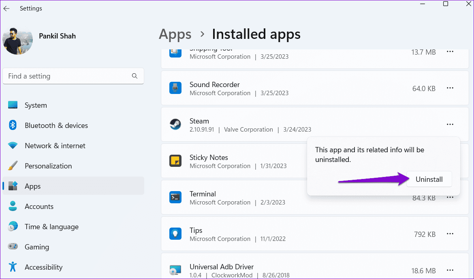Open more options for Sound Recorder
This screenshot has height=279, width=474.
450,88
